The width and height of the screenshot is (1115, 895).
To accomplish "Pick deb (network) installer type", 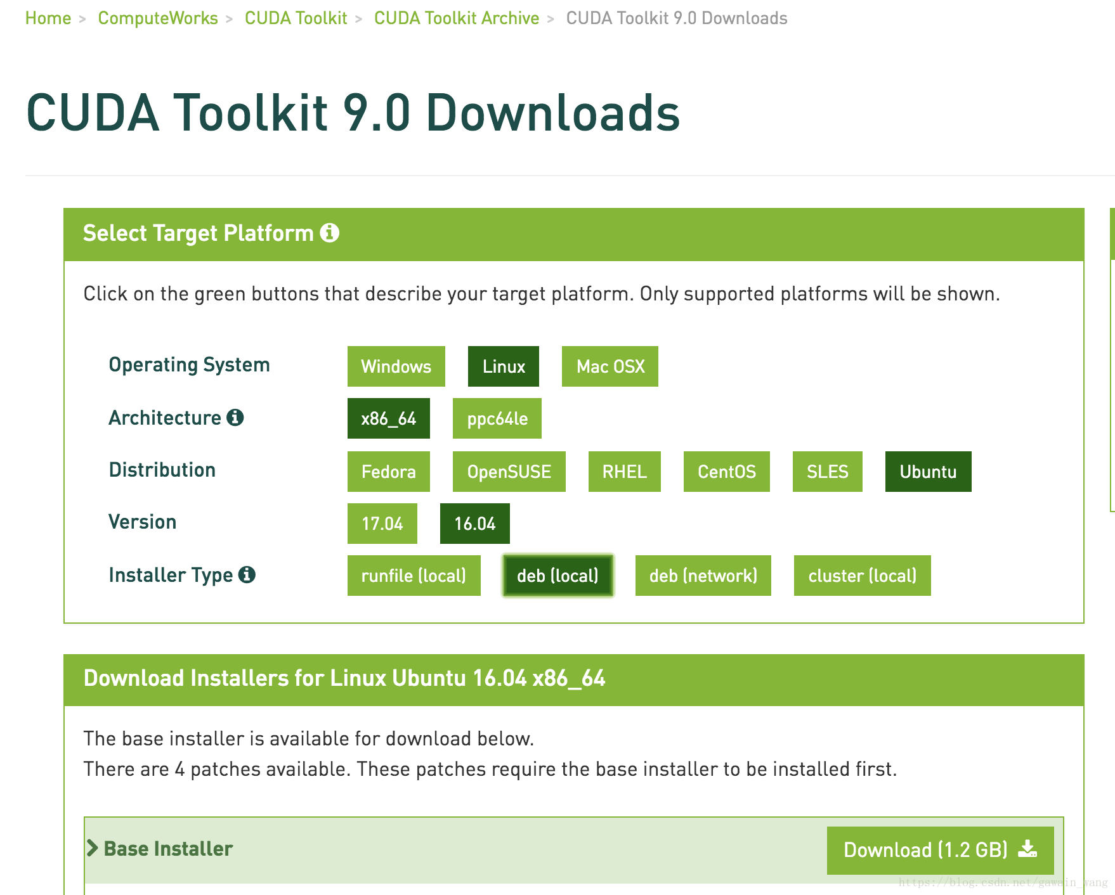I will [703, 576].
